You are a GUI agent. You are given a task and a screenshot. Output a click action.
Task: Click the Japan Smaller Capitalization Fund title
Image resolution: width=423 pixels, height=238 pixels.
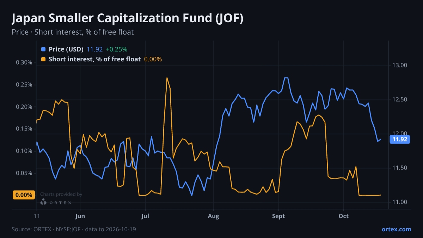point(128,19)
